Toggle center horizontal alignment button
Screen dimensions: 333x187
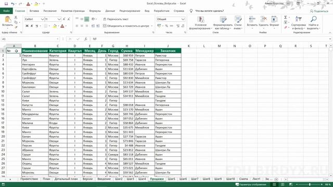click(82, 26)
